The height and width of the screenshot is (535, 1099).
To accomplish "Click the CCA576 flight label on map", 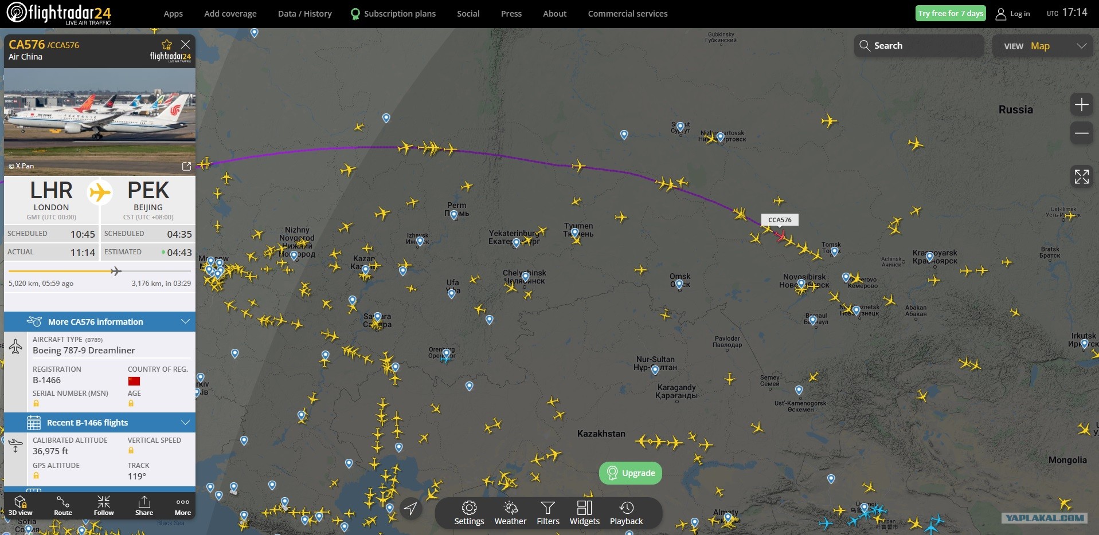I will (x=780, y=220).
